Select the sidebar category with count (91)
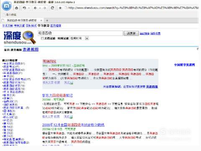 point(14,64)
